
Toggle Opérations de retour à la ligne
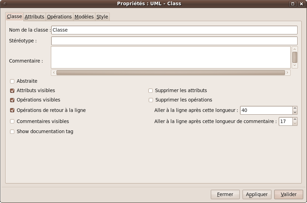tap(12, 111)
